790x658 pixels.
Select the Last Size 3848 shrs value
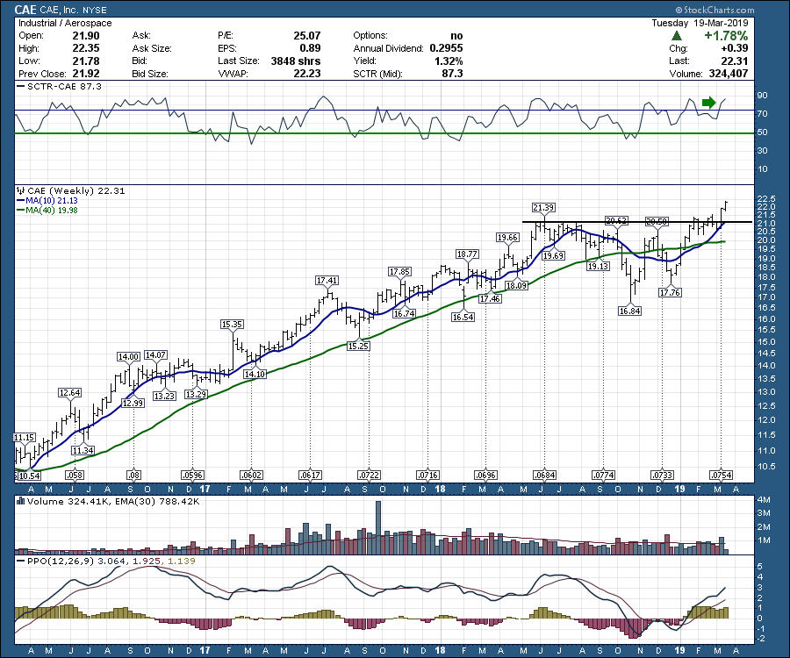pos(296,61)
